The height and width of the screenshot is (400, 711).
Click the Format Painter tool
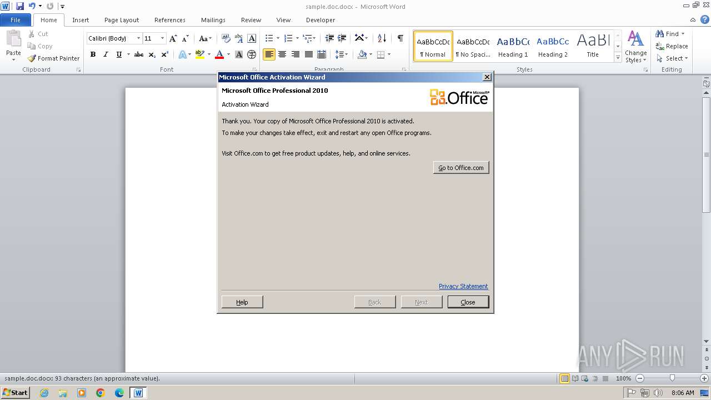point(54,58)
